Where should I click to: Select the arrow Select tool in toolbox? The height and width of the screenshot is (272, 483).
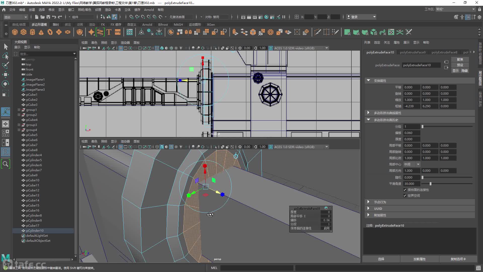(6, 47)
